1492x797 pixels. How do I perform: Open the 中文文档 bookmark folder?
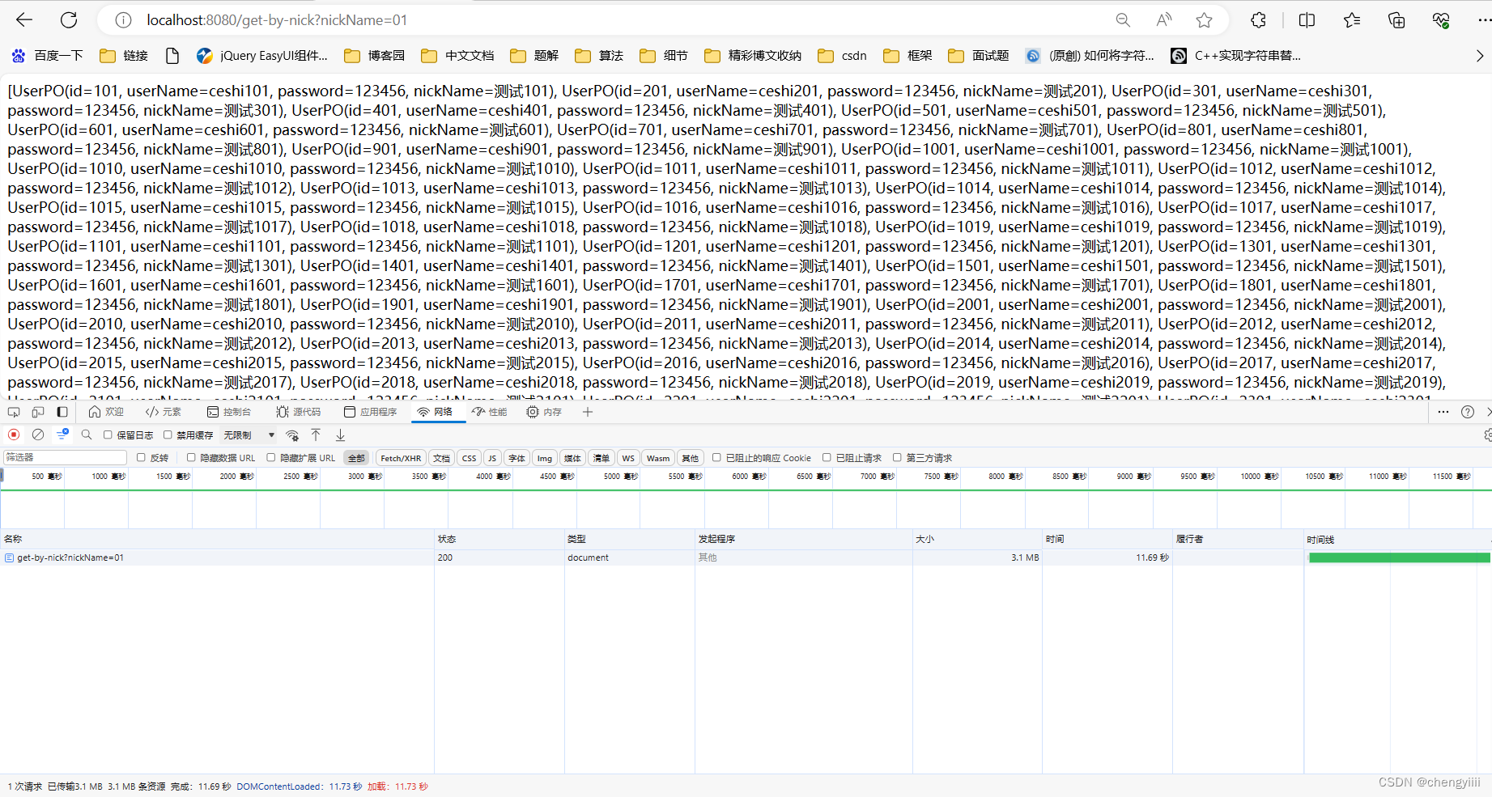click(x=457, y=56)
